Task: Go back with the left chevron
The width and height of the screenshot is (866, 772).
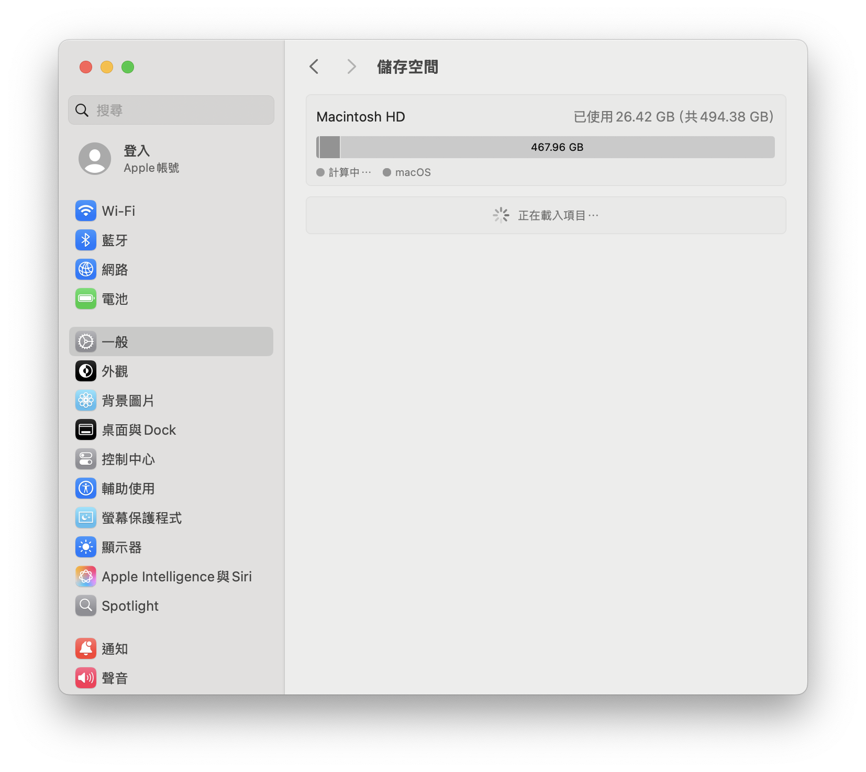Action: tap(314, 67)
